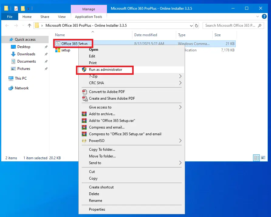Unpin Pictures using its pin icon
Screen dimensions: 271x217
(46, 69)
